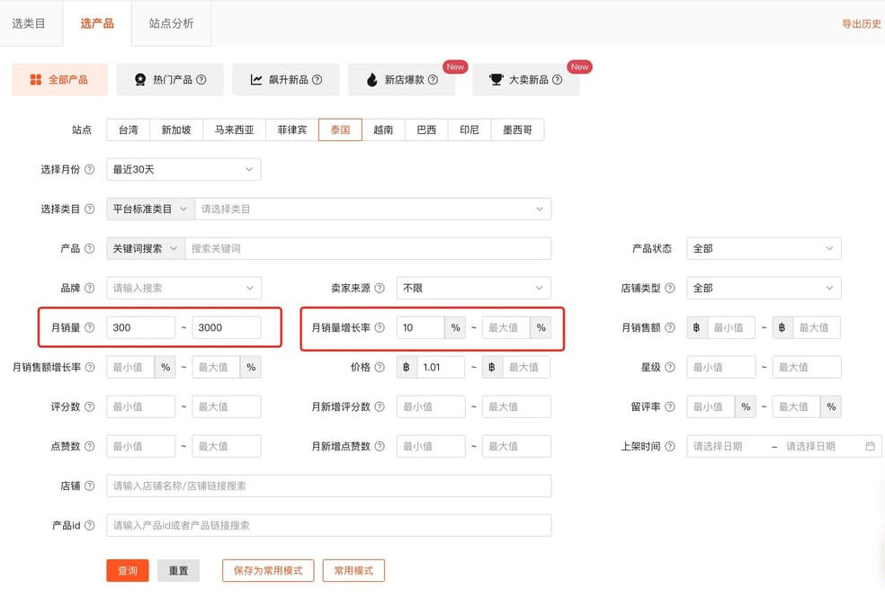Show help tooltip for 月销量增长率

[380, 327]
